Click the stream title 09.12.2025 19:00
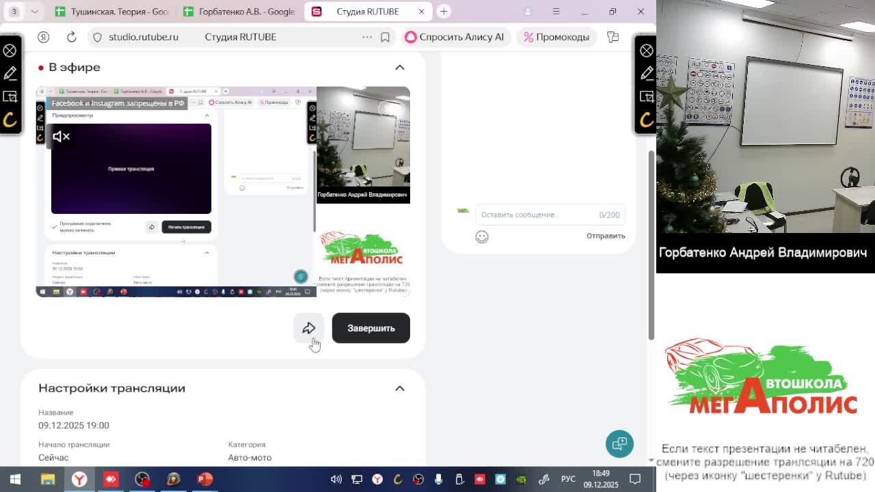 pyautogui.click(x=74, y=425)
